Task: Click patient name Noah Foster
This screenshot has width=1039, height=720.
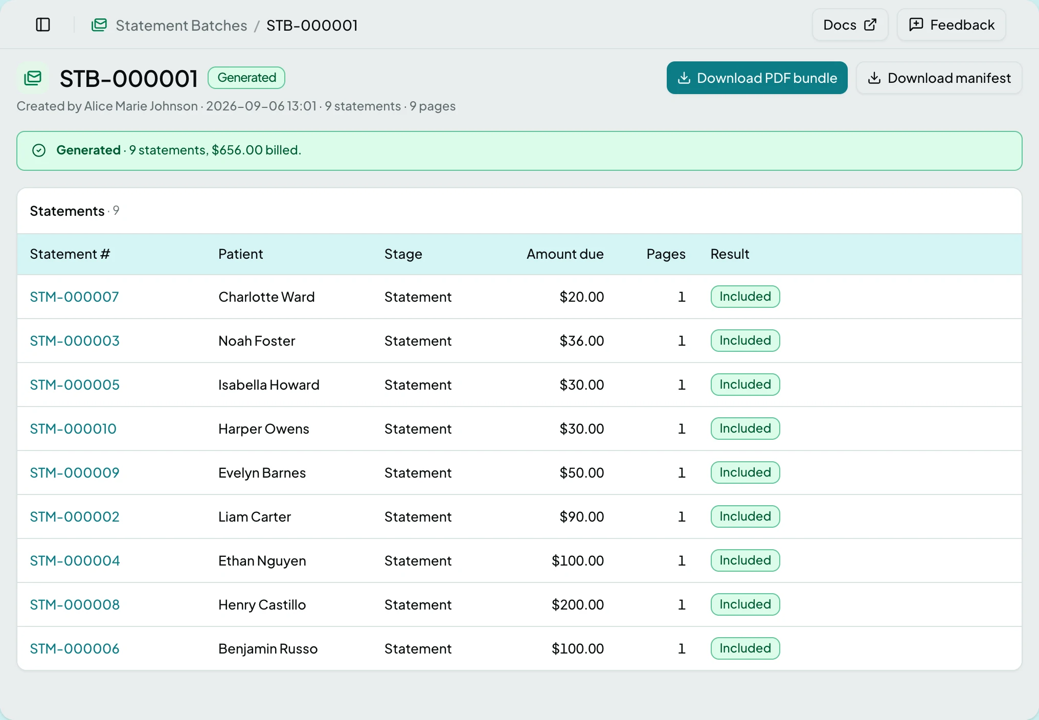Action: [257, 341]
